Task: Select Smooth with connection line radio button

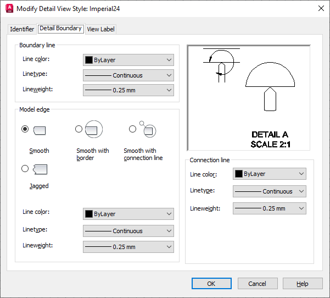Action: click(x=132, y=129)
